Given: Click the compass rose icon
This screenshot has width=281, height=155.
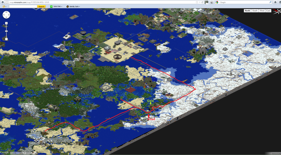Looking at the screenshot, I should tap(276, 12).
